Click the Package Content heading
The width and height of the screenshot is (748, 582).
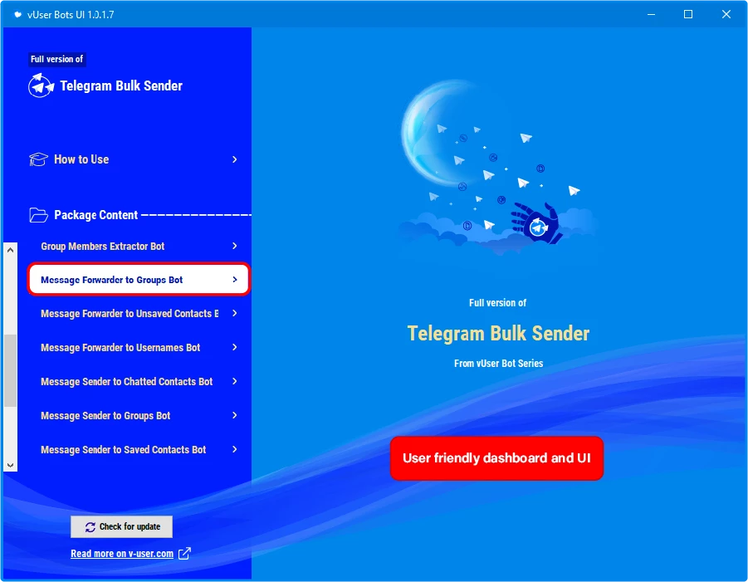[x=95, y=215]
